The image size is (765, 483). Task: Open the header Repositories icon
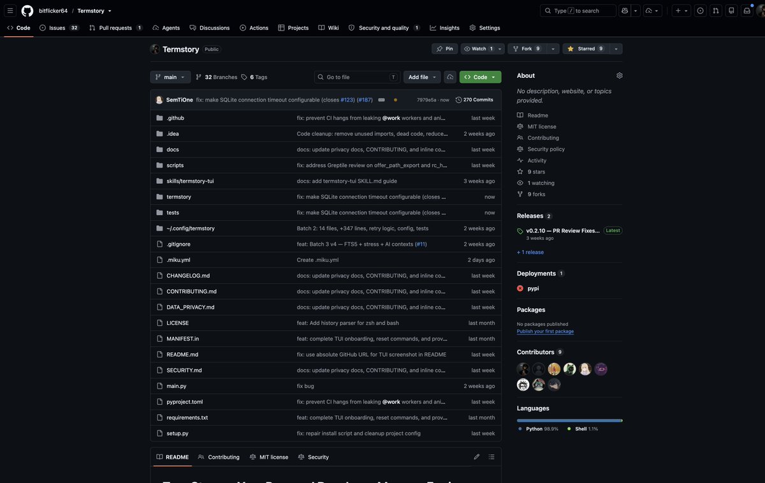point(731,11)
